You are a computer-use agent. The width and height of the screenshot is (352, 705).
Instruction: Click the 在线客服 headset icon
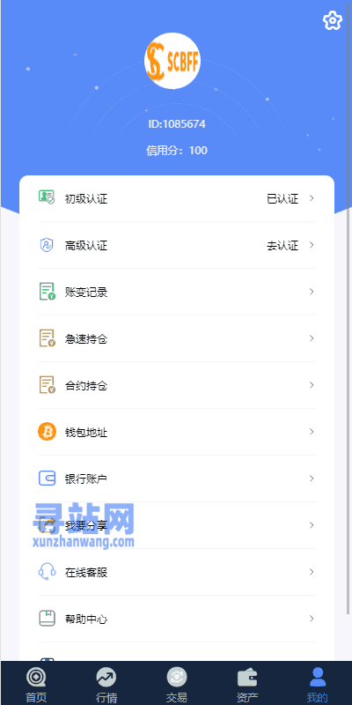[47, 572]
